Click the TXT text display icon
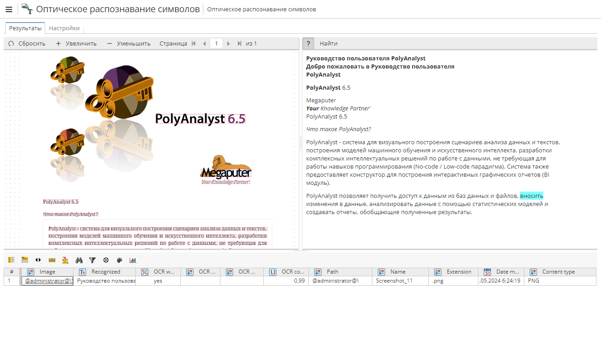This screenshot has width=601, height=343. 52,260
